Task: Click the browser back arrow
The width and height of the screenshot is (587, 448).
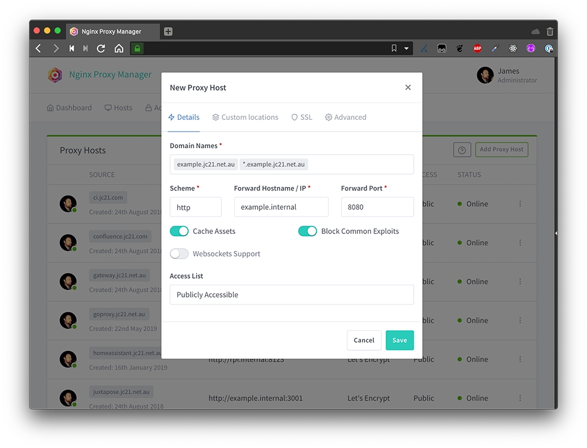Action: [x=39, y=49]
